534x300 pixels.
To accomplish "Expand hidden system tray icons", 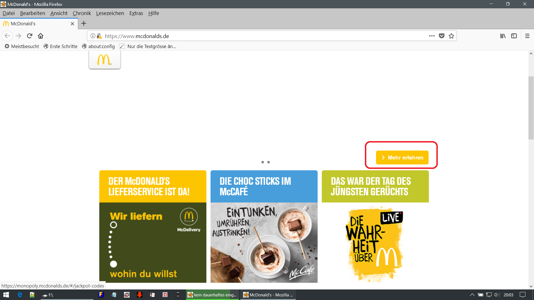I will [472, 295].
